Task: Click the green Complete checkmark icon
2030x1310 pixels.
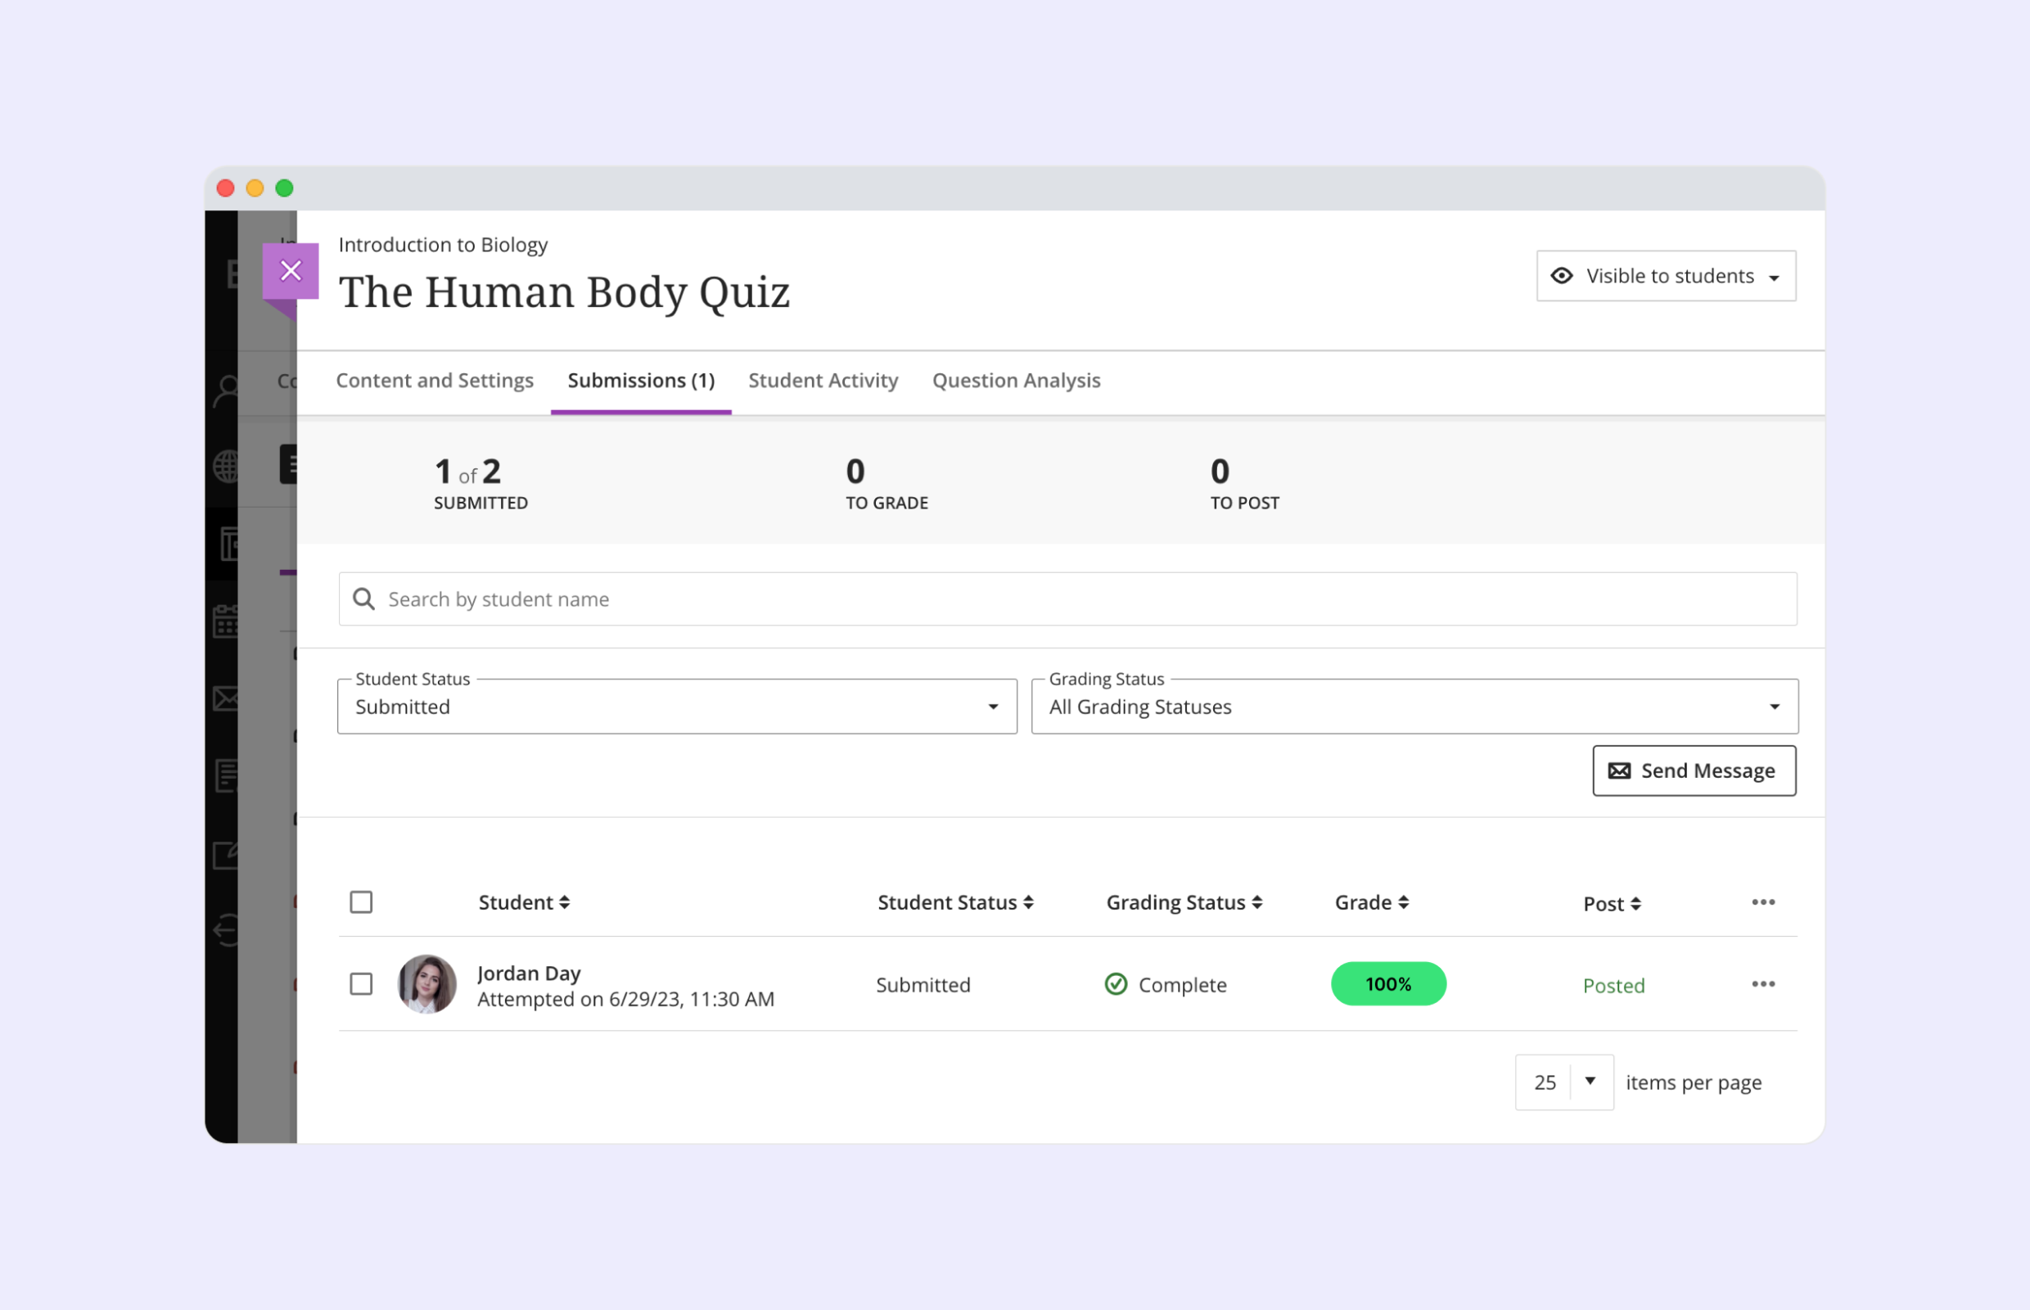Action: tap(1115, 984)
